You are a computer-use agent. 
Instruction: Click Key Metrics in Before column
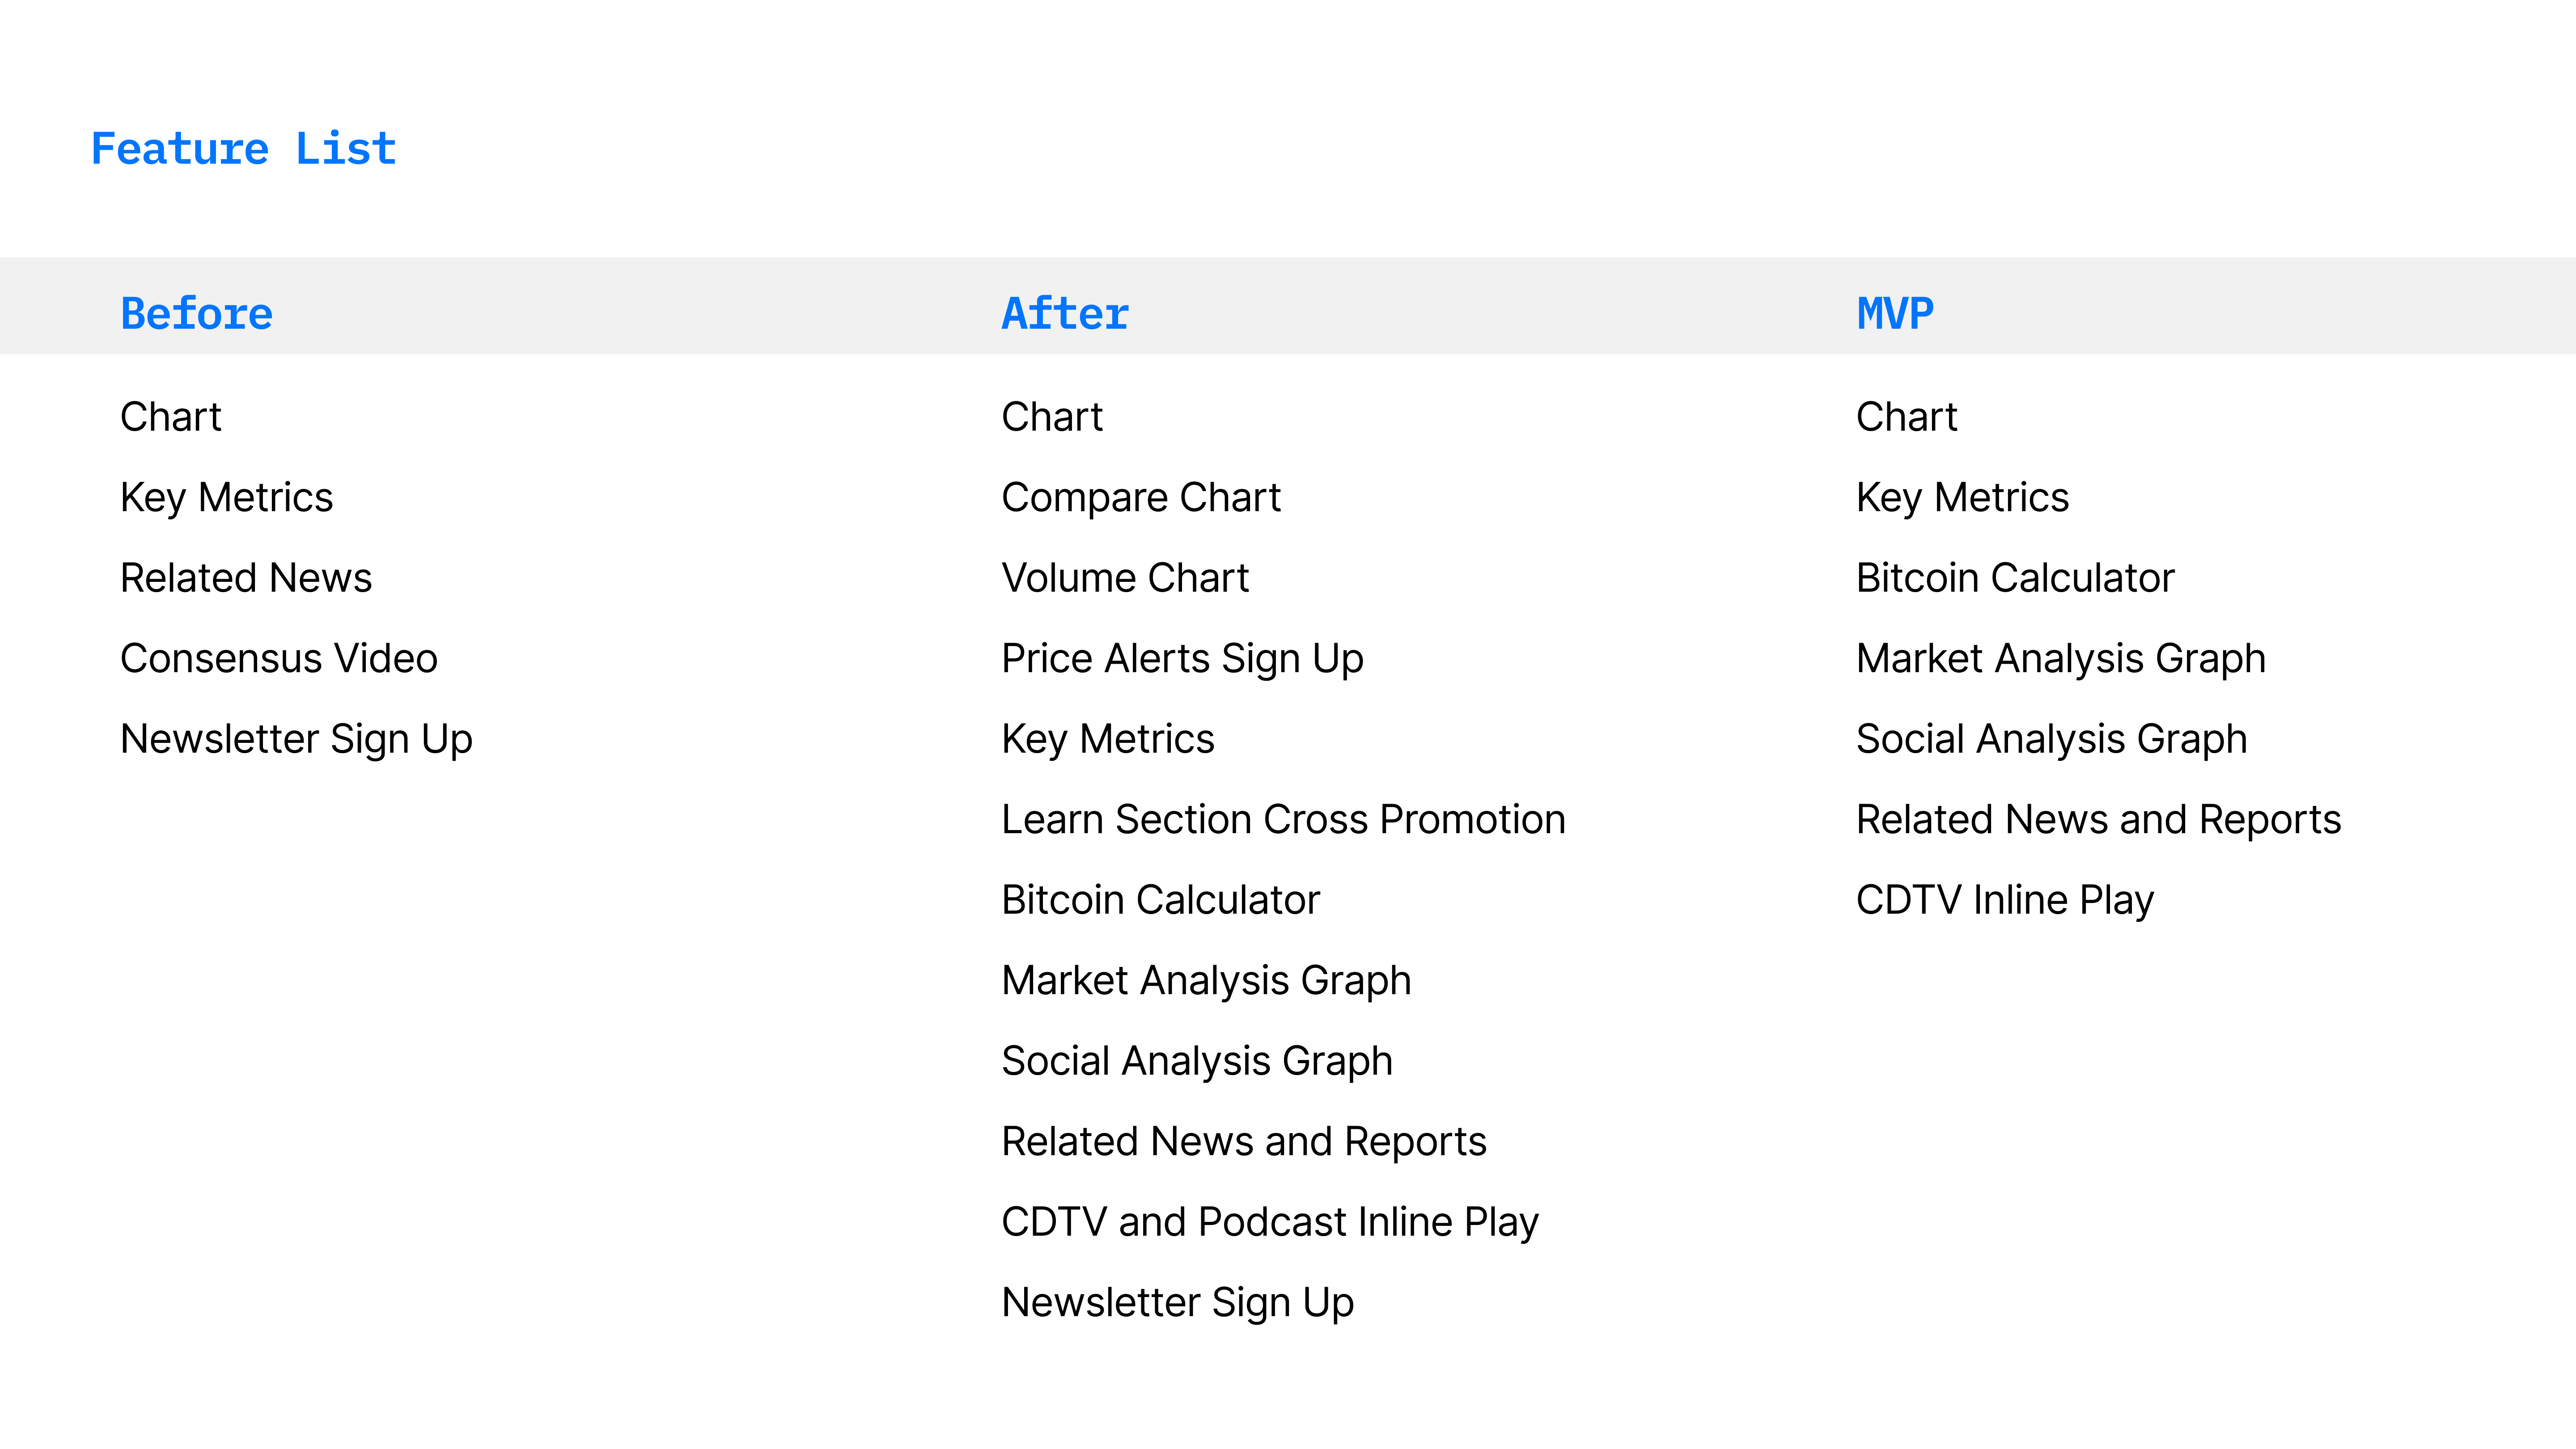pyautogui.click(x=226, y=498)
